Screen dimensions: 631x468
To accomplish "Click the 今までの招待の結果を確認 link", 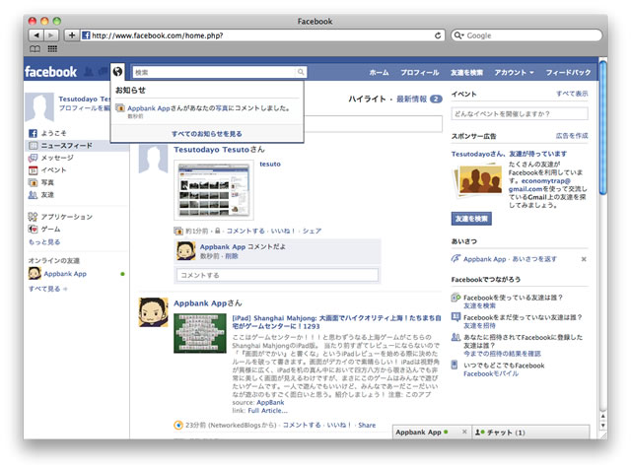I will pos(502,354).
